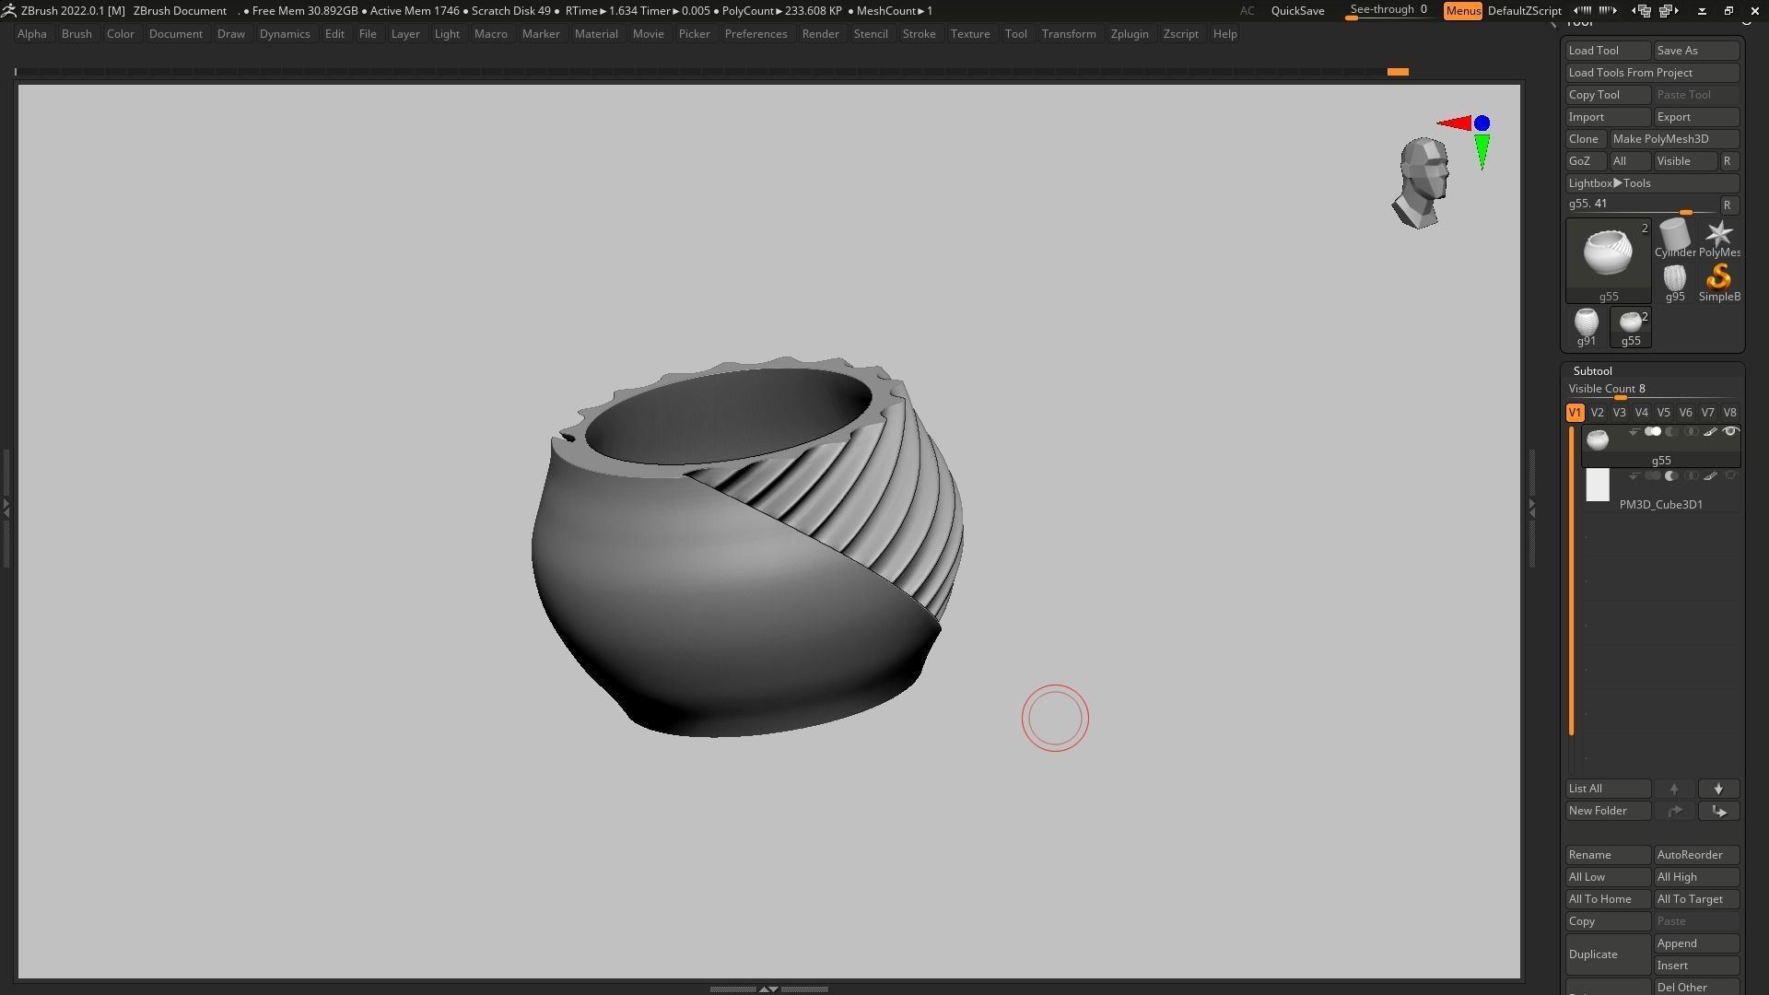Image resolution: width=1769 pixels, height=995 pixels.
Task: Click the move subtool up arrow
Action: pyautogui.click(x=1674, y=789)
